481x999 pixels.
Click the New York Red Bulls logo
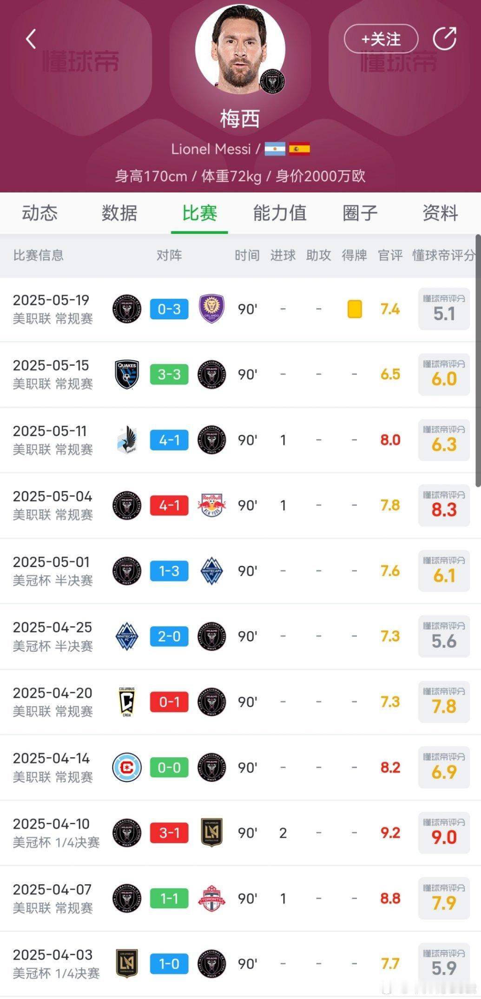[211, 505]
